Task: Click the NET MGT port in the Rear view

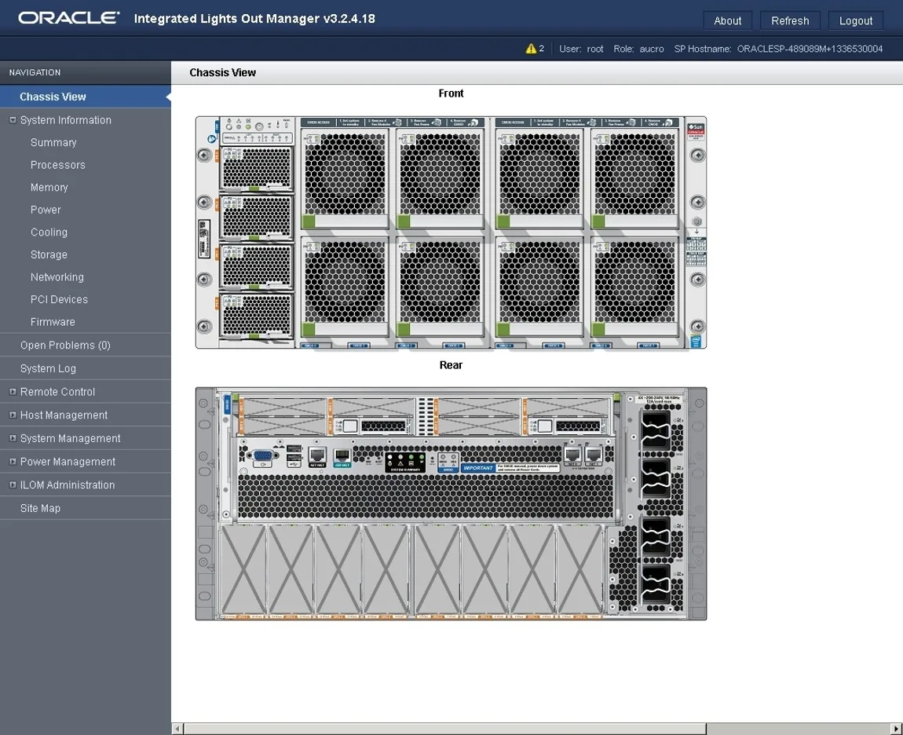Action: click(x=316, y=455)
